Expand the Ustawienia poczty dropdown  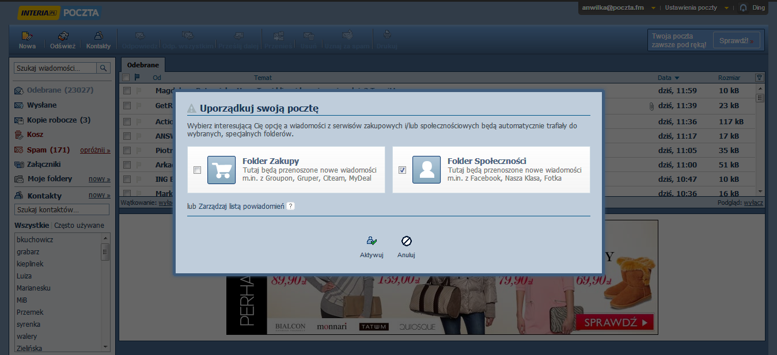pyautogui.click(x=727, y=8)
